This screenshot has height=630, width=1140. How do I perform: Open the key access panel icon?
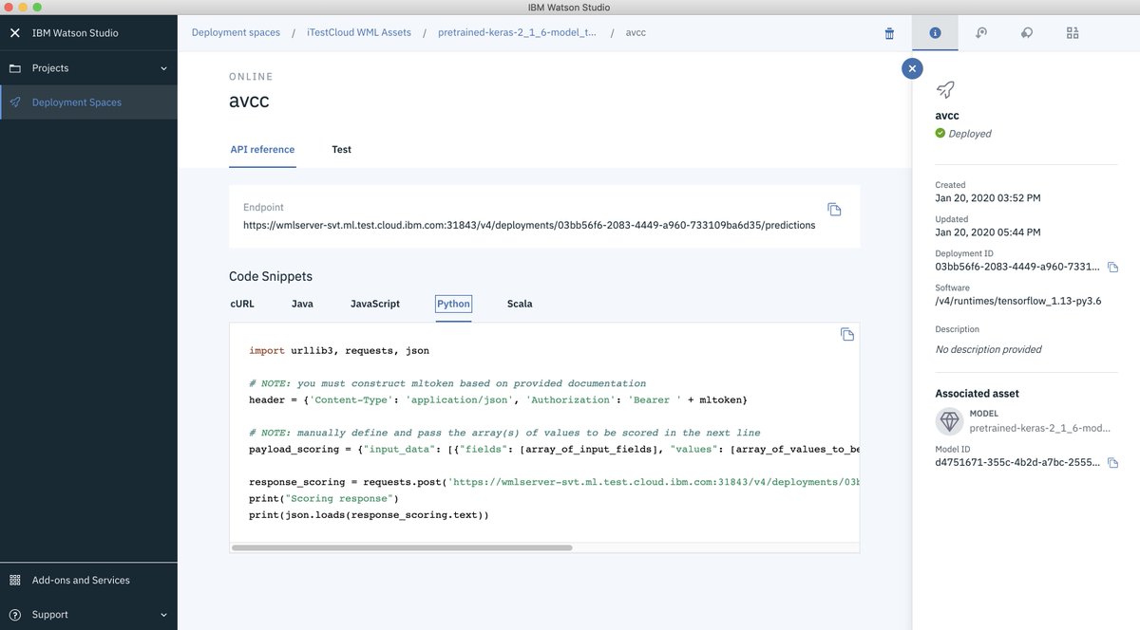(981, 33)
